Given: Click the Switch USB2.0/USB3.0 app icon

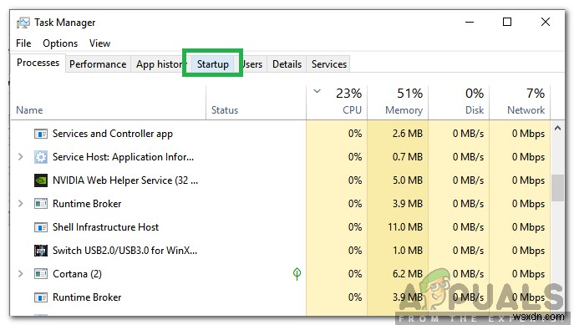Looking at the screenshot, I should point(41,251).
